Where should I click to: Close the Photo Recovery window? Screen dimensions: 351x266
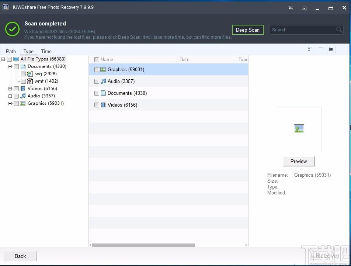[344, 8]
